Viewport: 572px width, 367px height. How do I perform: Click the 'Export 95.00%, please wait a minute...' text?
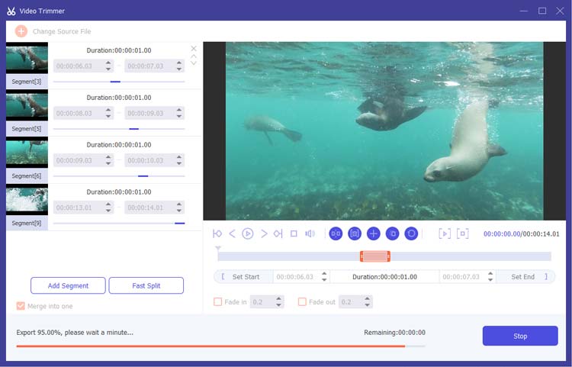point(75,333)
